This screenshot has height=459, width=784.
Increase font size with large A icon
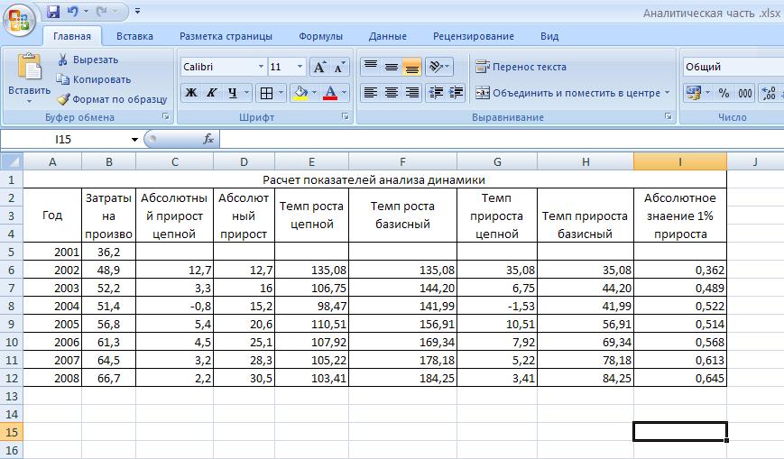point(319,67)
